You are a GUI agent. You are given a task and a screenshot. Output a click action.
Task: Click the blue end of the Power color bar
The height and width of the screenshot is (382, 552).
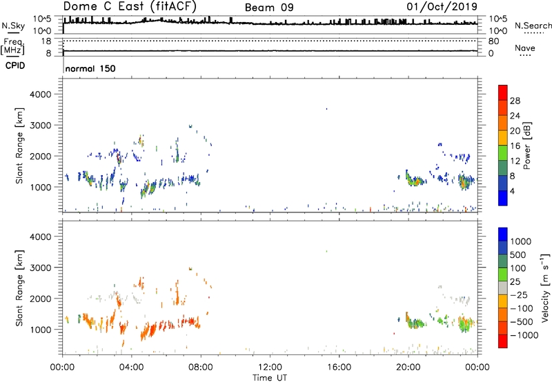click(503, 198)
